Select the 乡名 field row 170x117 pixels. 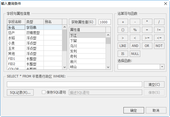16,27
